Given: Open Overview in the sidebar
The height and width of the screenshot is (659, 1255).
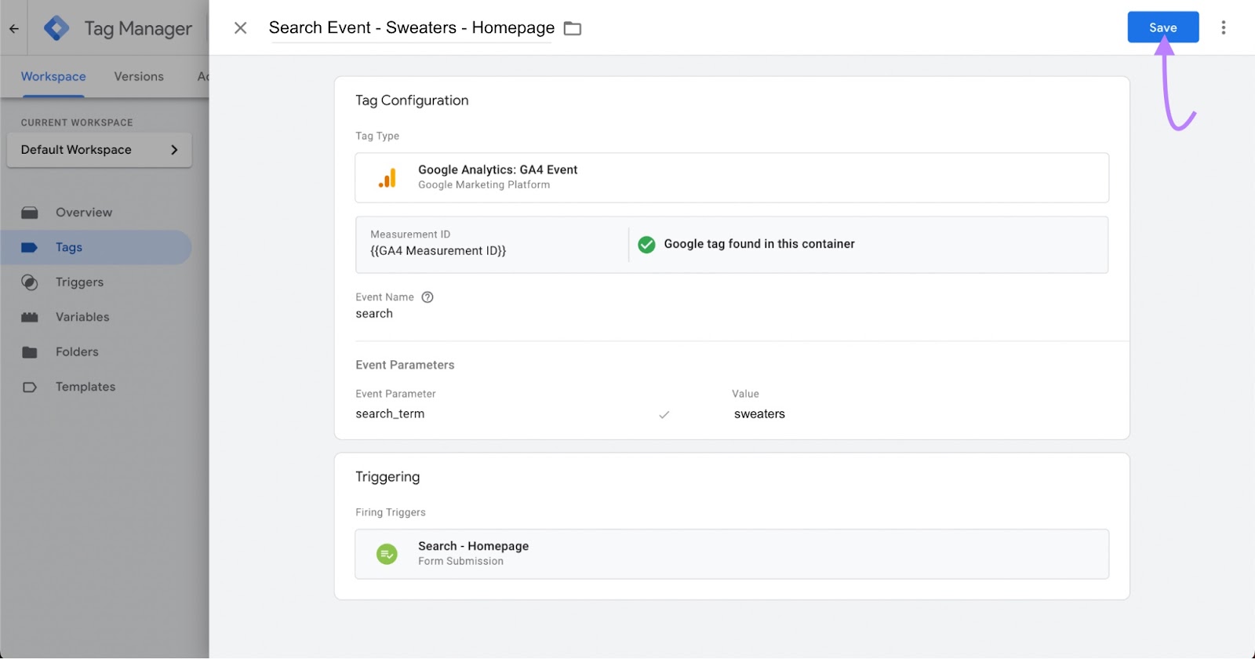Looking at the screenshot, I should (84, 213).
